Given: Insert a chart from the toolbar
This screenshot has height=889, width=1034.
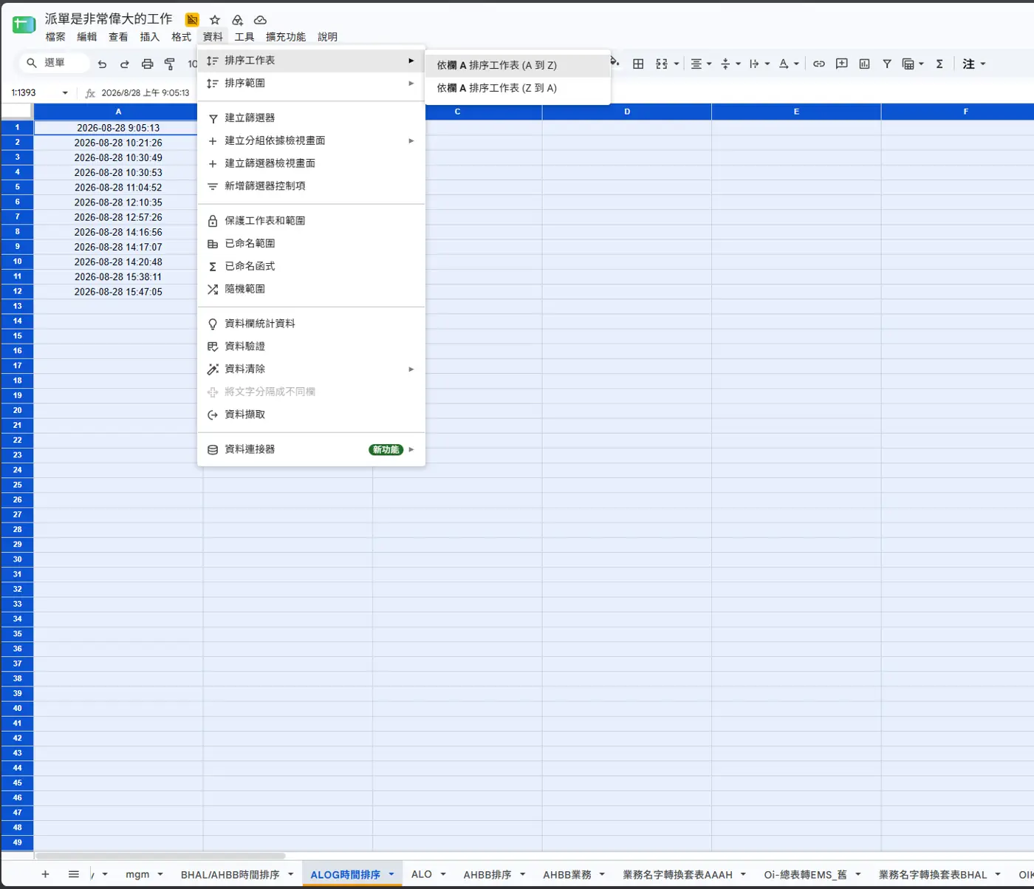Looking at the screenshot, I should [865, 64].
